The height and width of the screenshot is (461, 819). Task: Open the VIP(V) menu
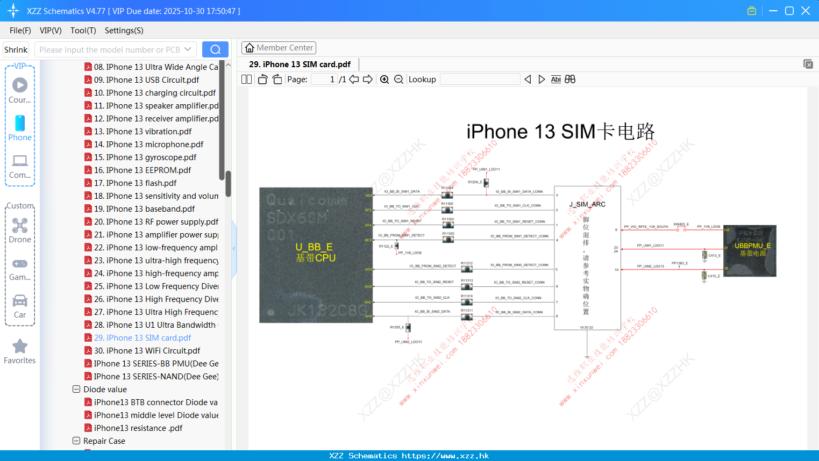coord(51,31)
